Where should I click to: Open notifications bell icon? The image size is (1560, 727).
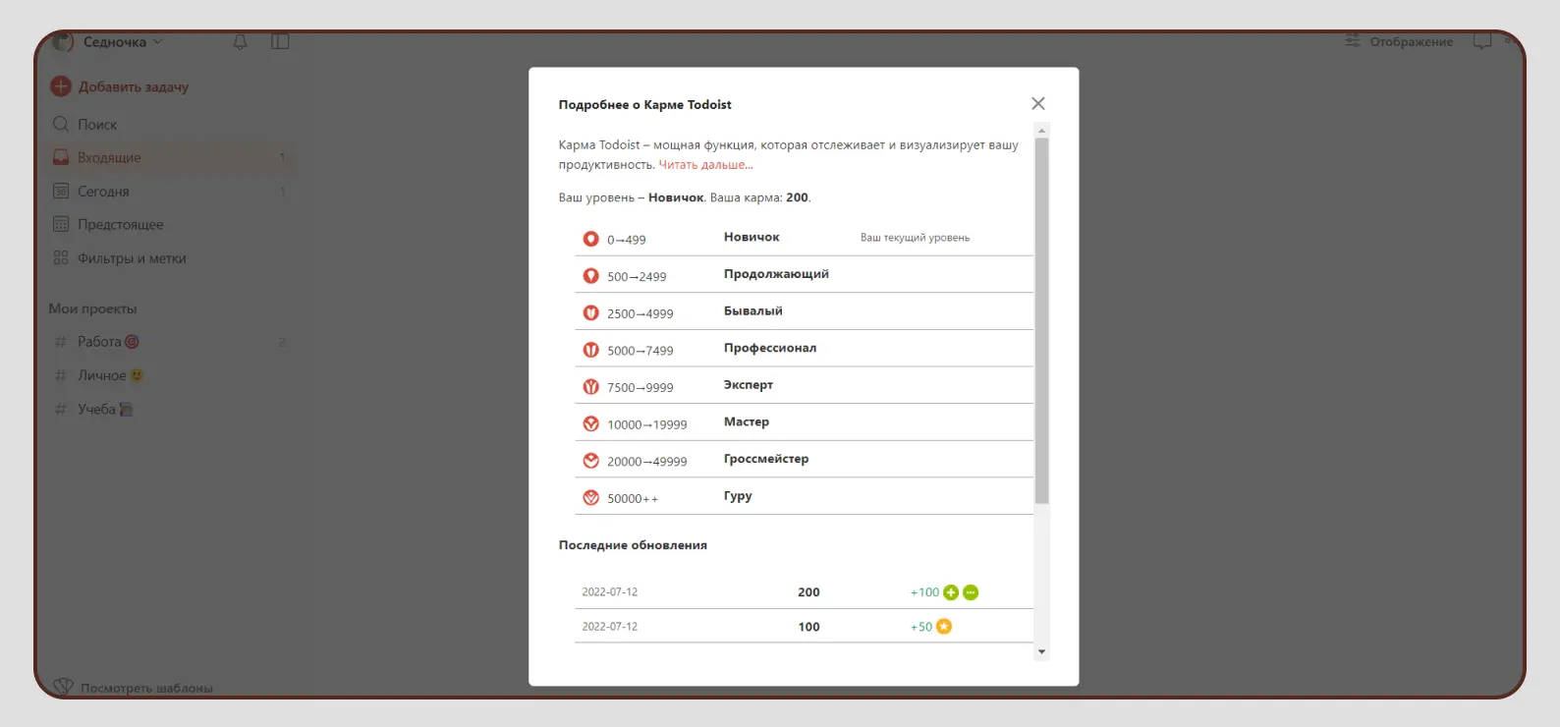pyautogui.click(x=240, y=41)
